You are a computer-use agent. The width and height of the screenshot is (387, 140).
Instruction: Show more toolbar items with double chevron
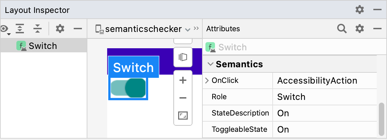tap(196, 29)
